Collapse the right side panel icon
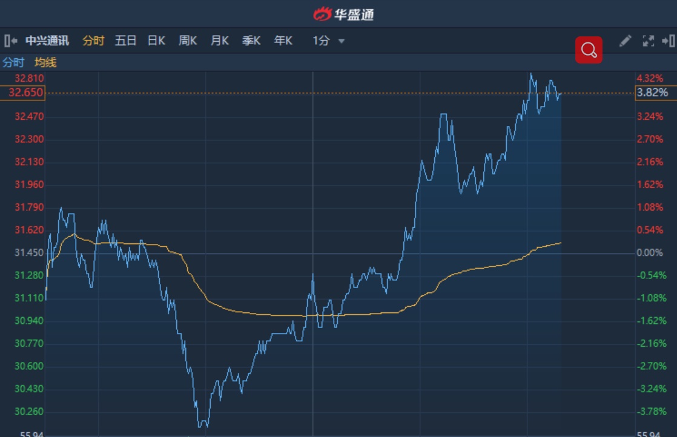The image size is (677, 437). [668, 41]
